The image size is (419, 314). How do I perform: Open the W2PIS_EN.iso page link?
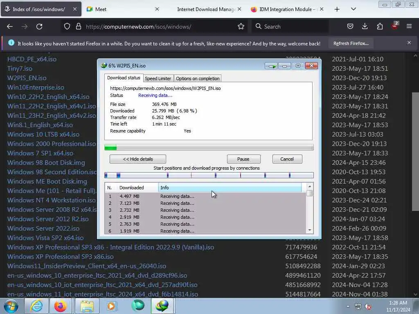[x=27, y=78]
